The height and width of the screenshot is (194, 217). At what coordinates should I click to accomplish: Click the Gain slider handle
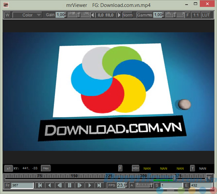tap(78, 15)
